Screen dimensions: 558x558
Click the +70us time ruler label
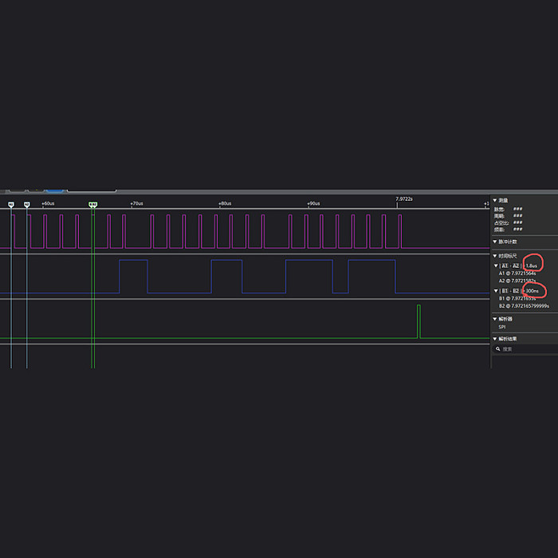point(136,203)
